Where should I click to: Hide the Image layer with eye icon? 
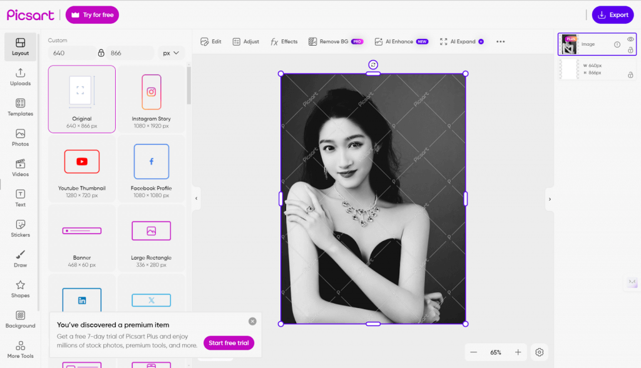tap(630, 39)
